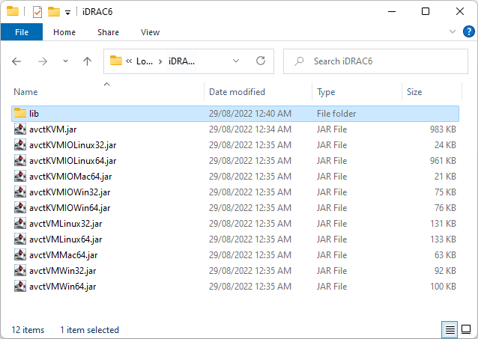Customize Quick Access Toolbar dropdown

68,12
